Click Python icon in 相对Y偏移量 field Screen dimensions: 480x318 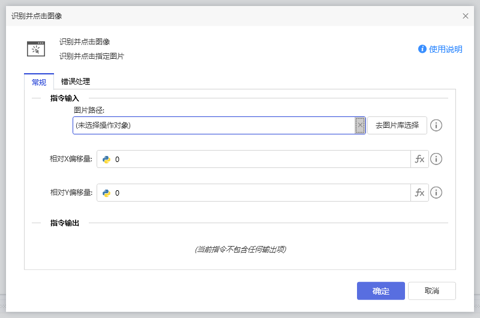(106, 193)
